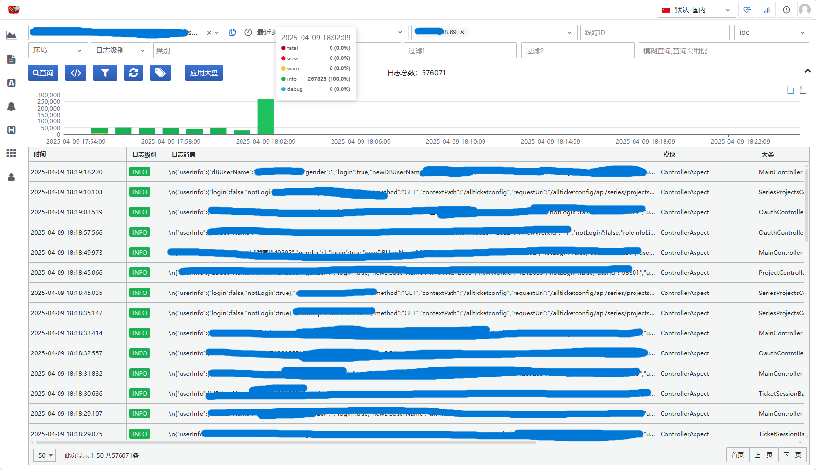816x470 pixels.
Task: Click the 查询 search button
Action: pyautogui.click(x=43, y=73)
